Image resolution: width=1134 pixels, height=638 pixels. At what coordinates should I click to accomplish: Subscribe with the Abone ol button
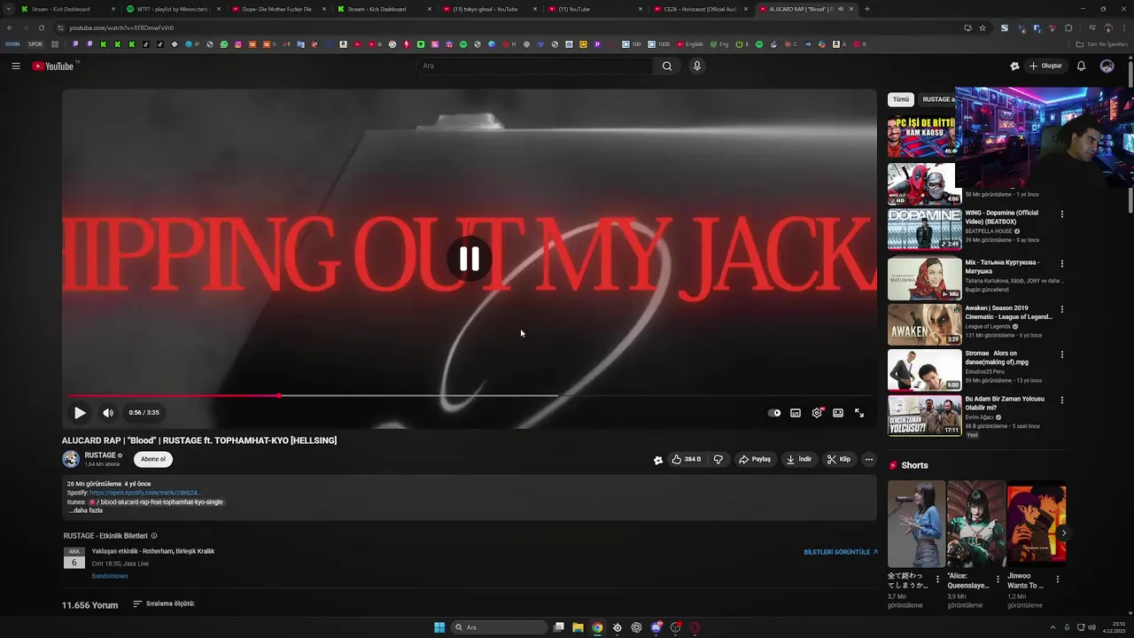click(153, 459)
